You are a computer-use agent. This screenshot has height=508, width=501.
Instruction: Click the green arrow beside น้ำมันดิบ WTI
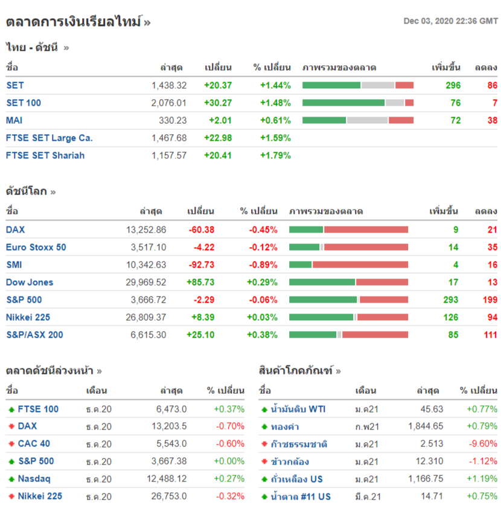(x=264, y=410)
